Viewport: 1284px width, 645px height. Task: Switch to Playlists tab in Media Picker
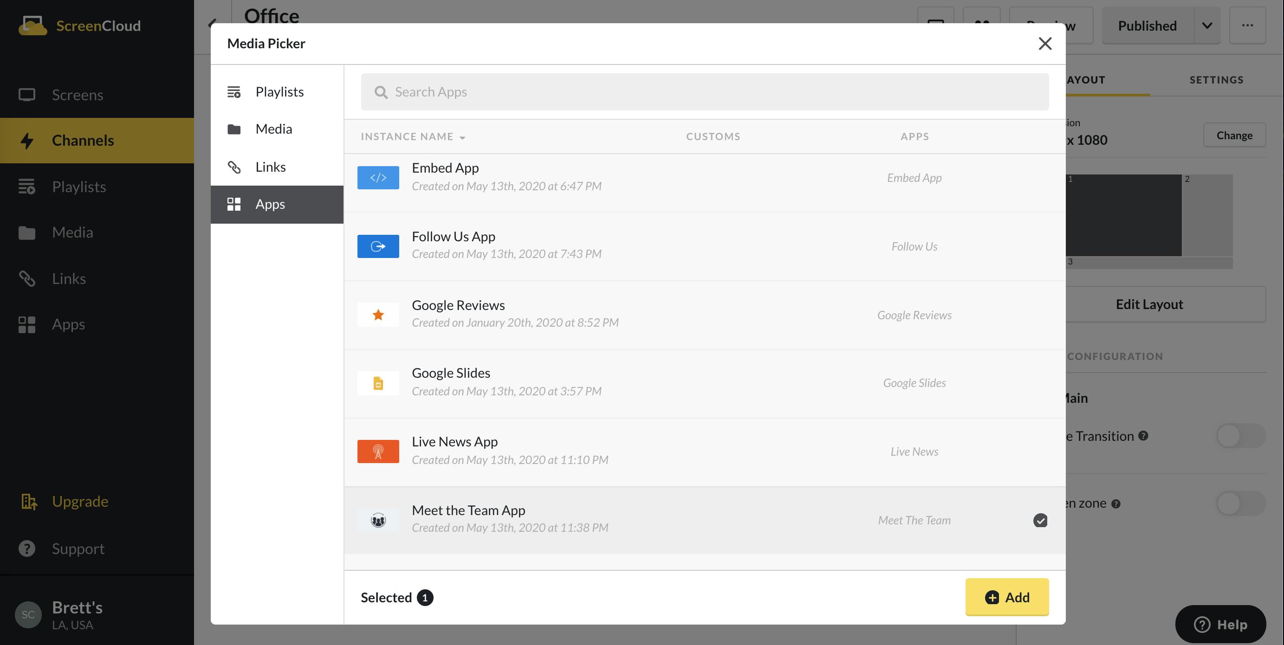[277, 91]
